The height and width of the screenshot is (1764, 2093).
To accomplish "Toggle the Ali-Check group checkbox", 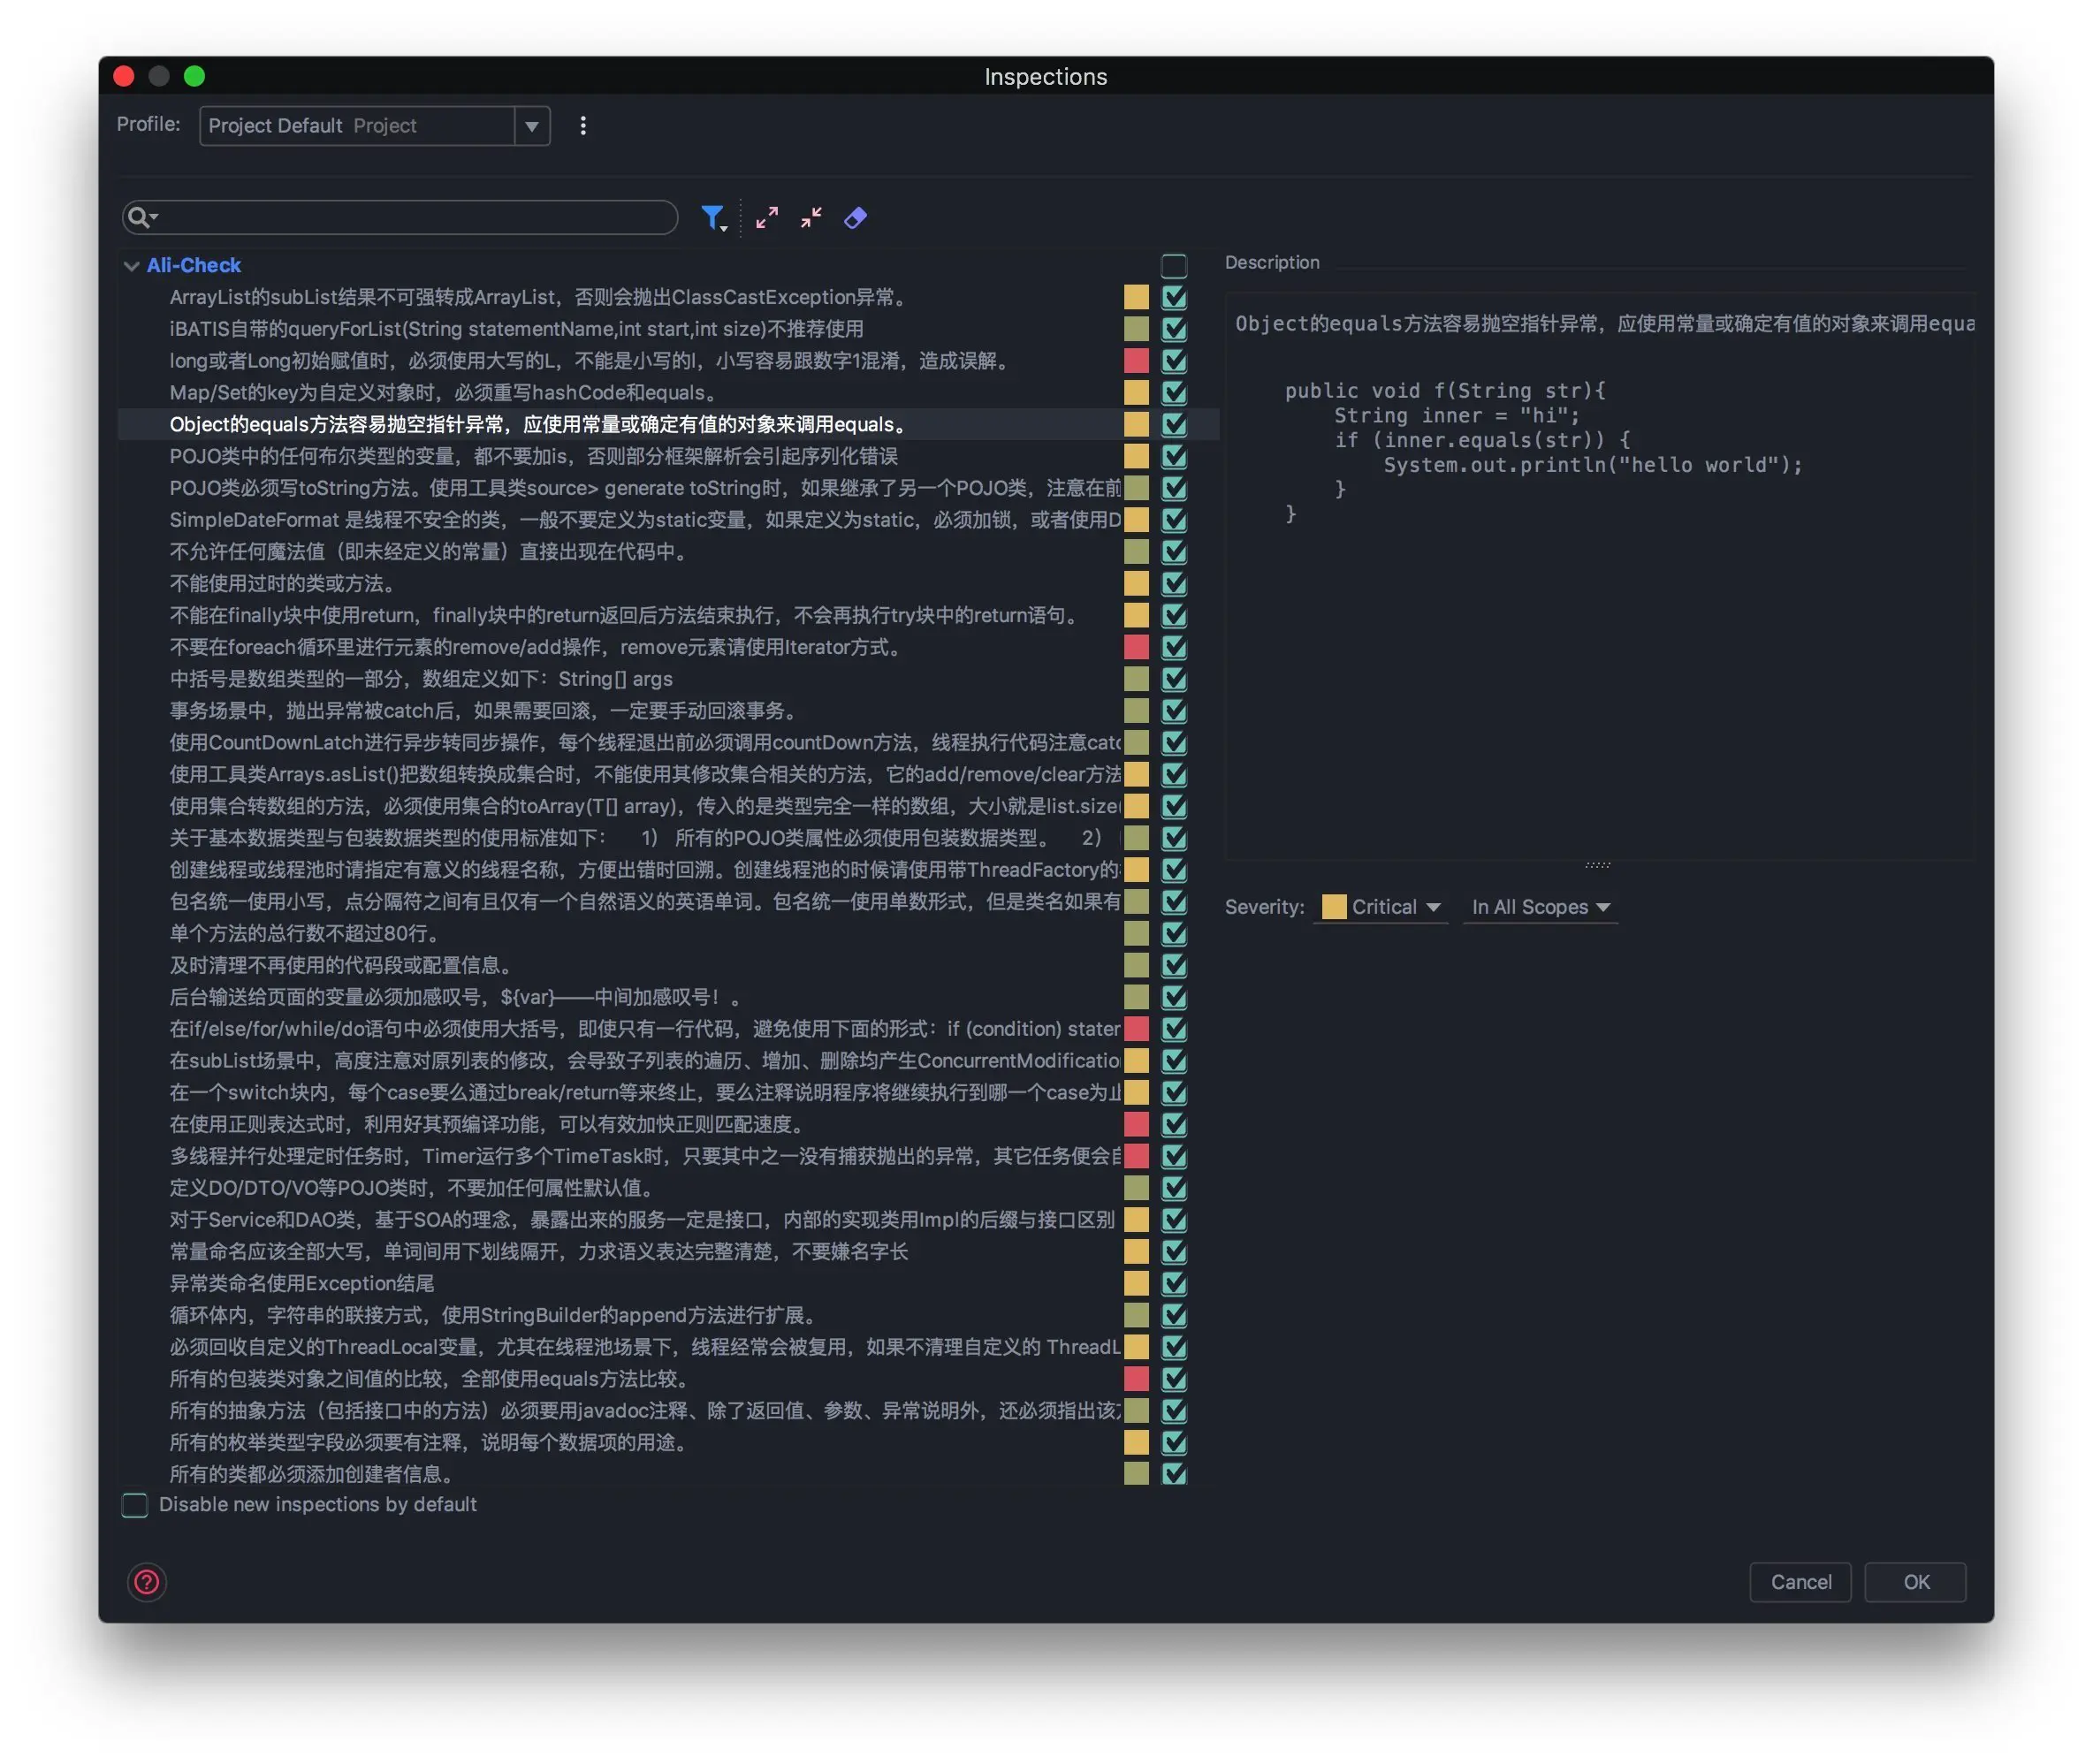I will 1174,265.
